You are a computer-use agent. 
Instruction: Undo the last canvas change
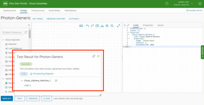87,26
